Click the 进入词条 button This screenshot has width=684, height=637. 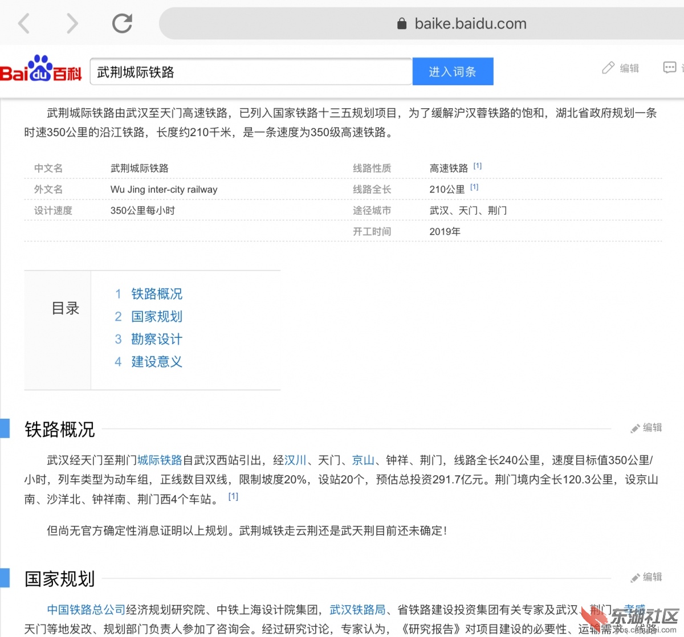[453, 72]
